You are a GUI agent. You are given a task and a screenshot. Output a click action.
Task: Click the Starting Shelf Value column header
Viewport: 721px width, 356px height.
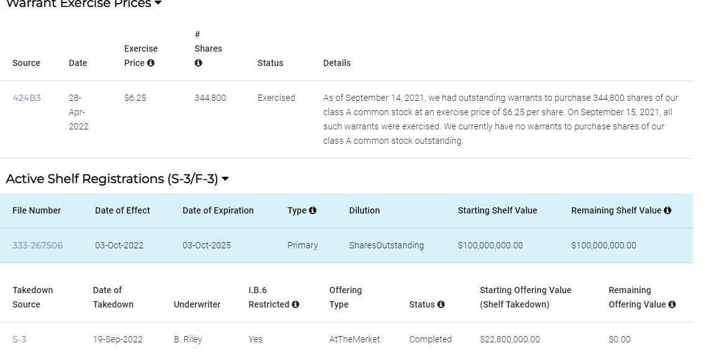click(x=497, y=210)
